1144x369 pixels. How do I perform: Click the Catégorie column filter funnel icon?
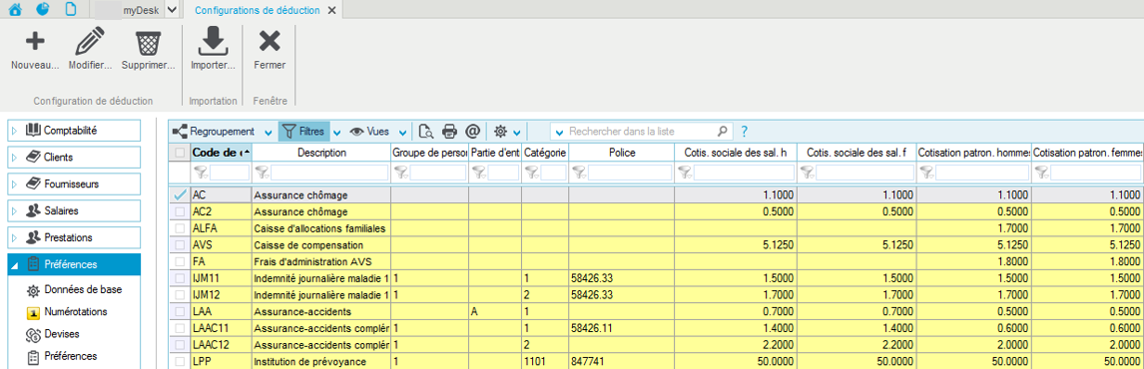click(x=532, y=173)
